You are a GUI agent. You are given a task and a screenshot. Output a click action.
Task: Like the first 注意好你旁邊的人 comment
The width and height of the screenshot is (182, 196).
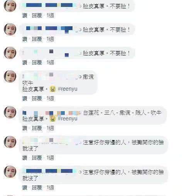(25, 158)
